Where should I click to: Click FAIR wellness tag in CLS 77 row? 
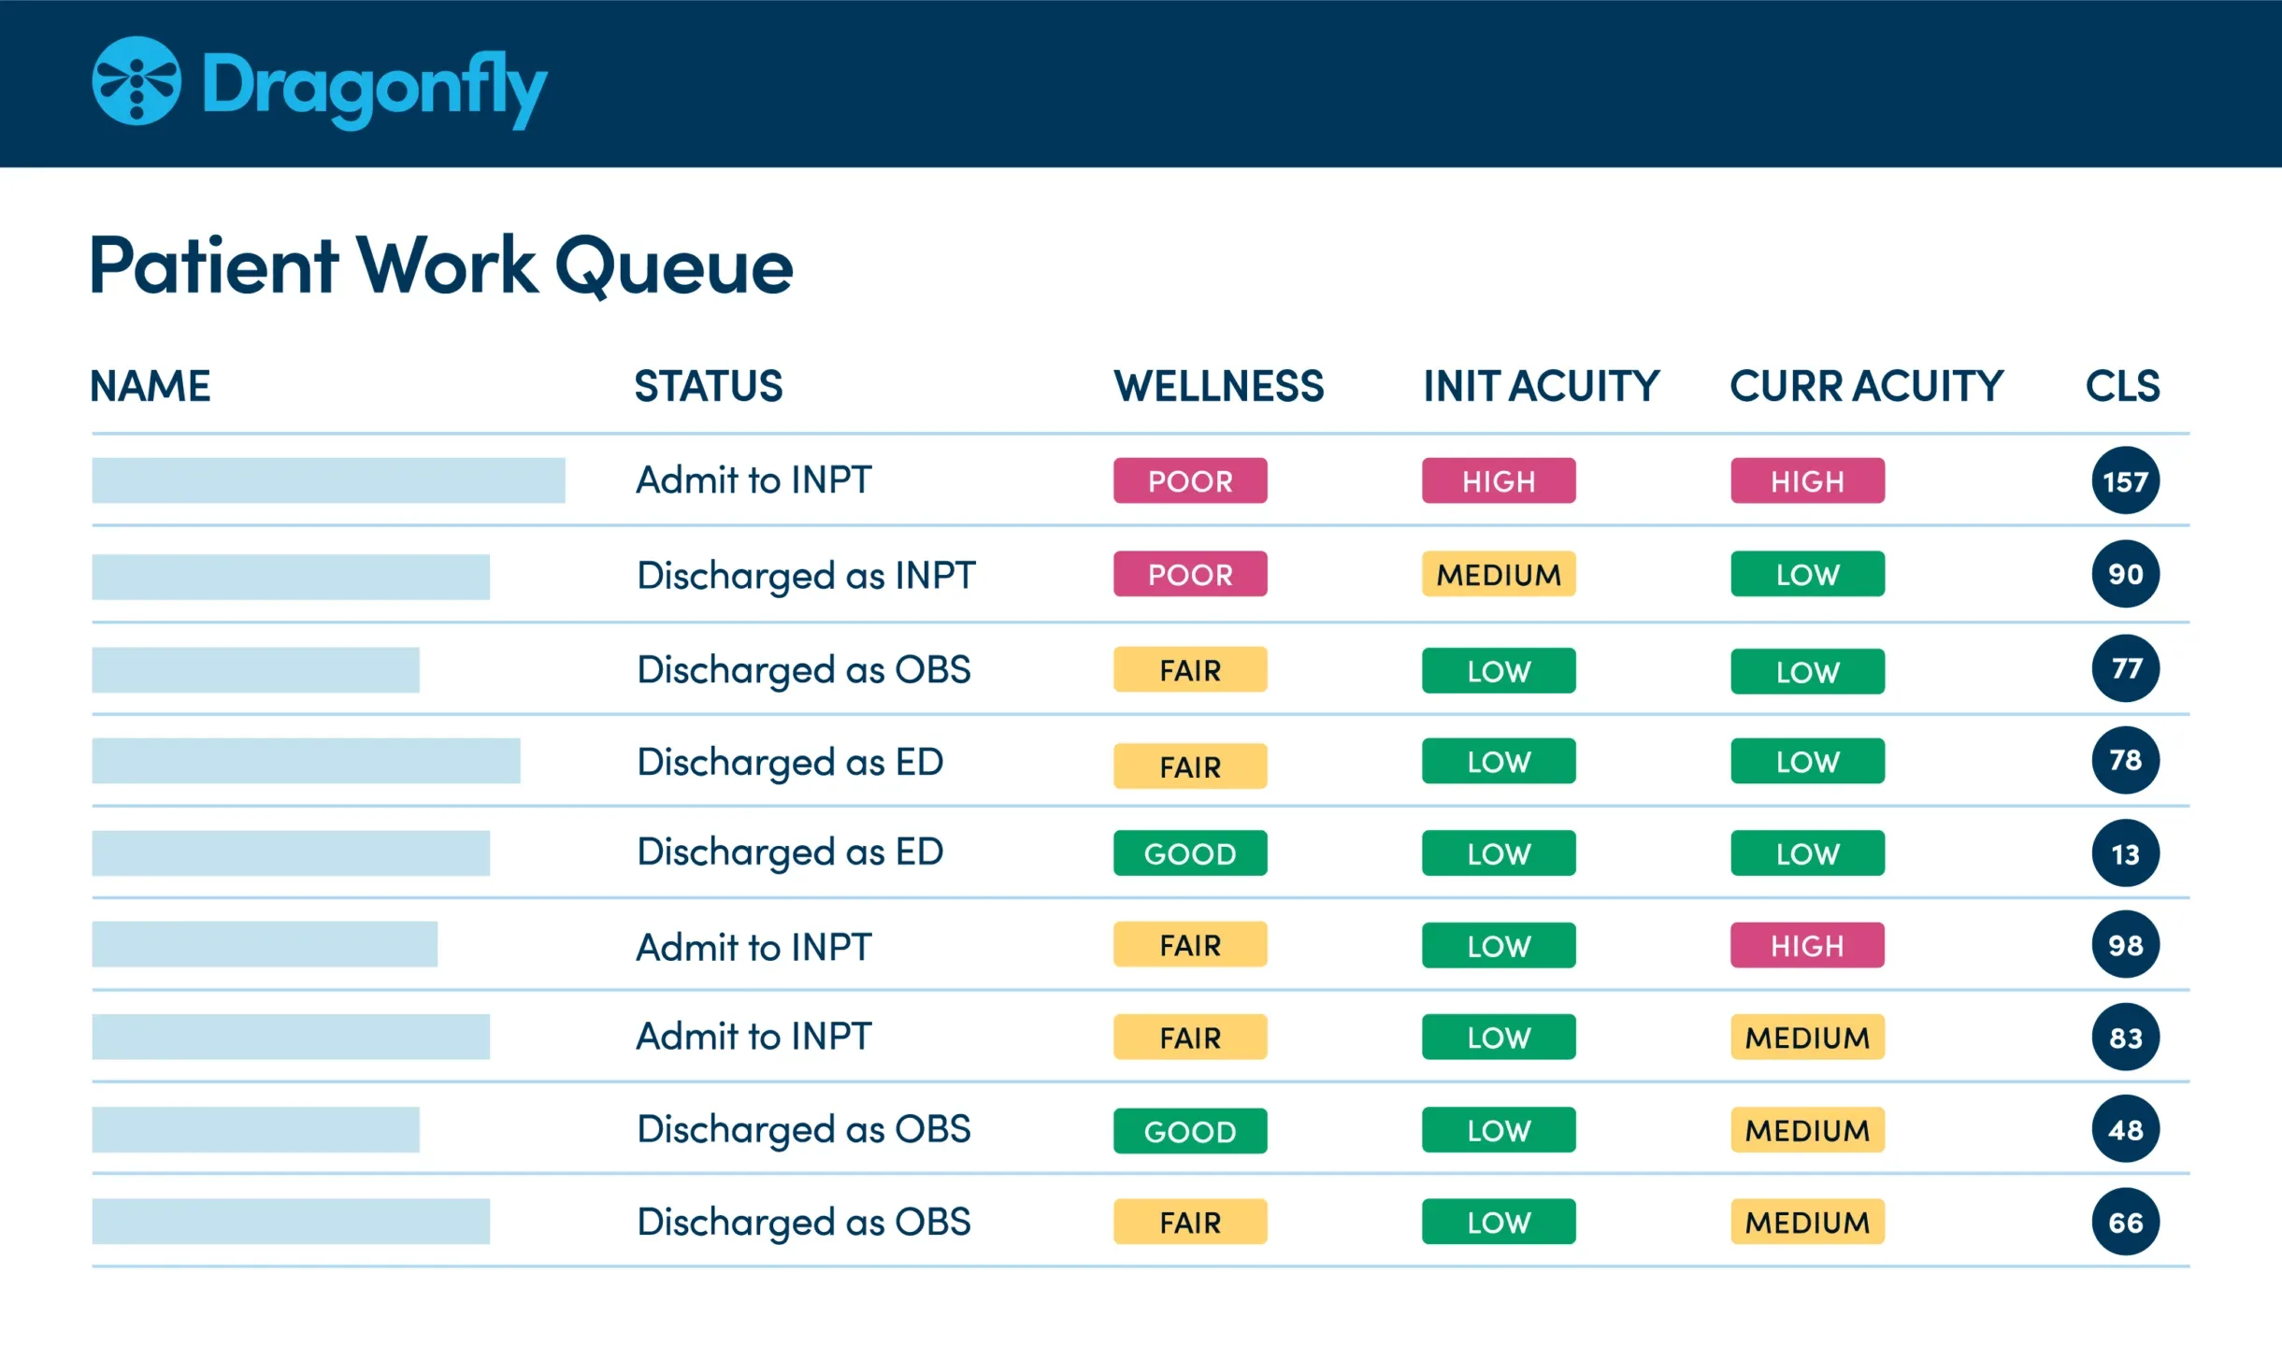pyautogui.click(x=1190, y=669)
